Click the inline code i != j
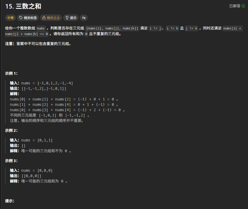Image resolution: width=248 pixels, height=209 pixels. tap(155, 28)
